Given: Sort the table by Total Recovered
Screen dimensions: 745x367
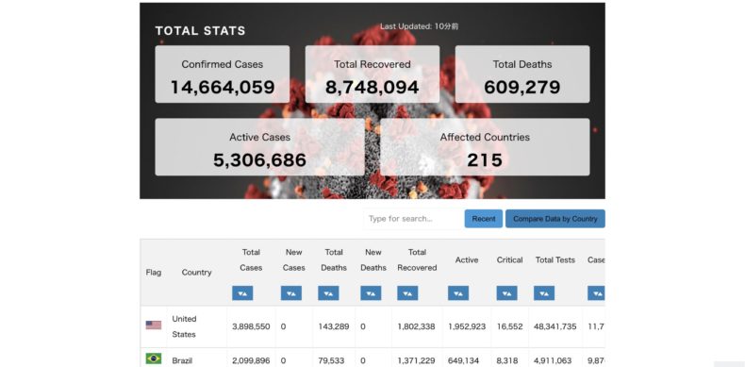Looking at the screenshot, I should (407, 293).
